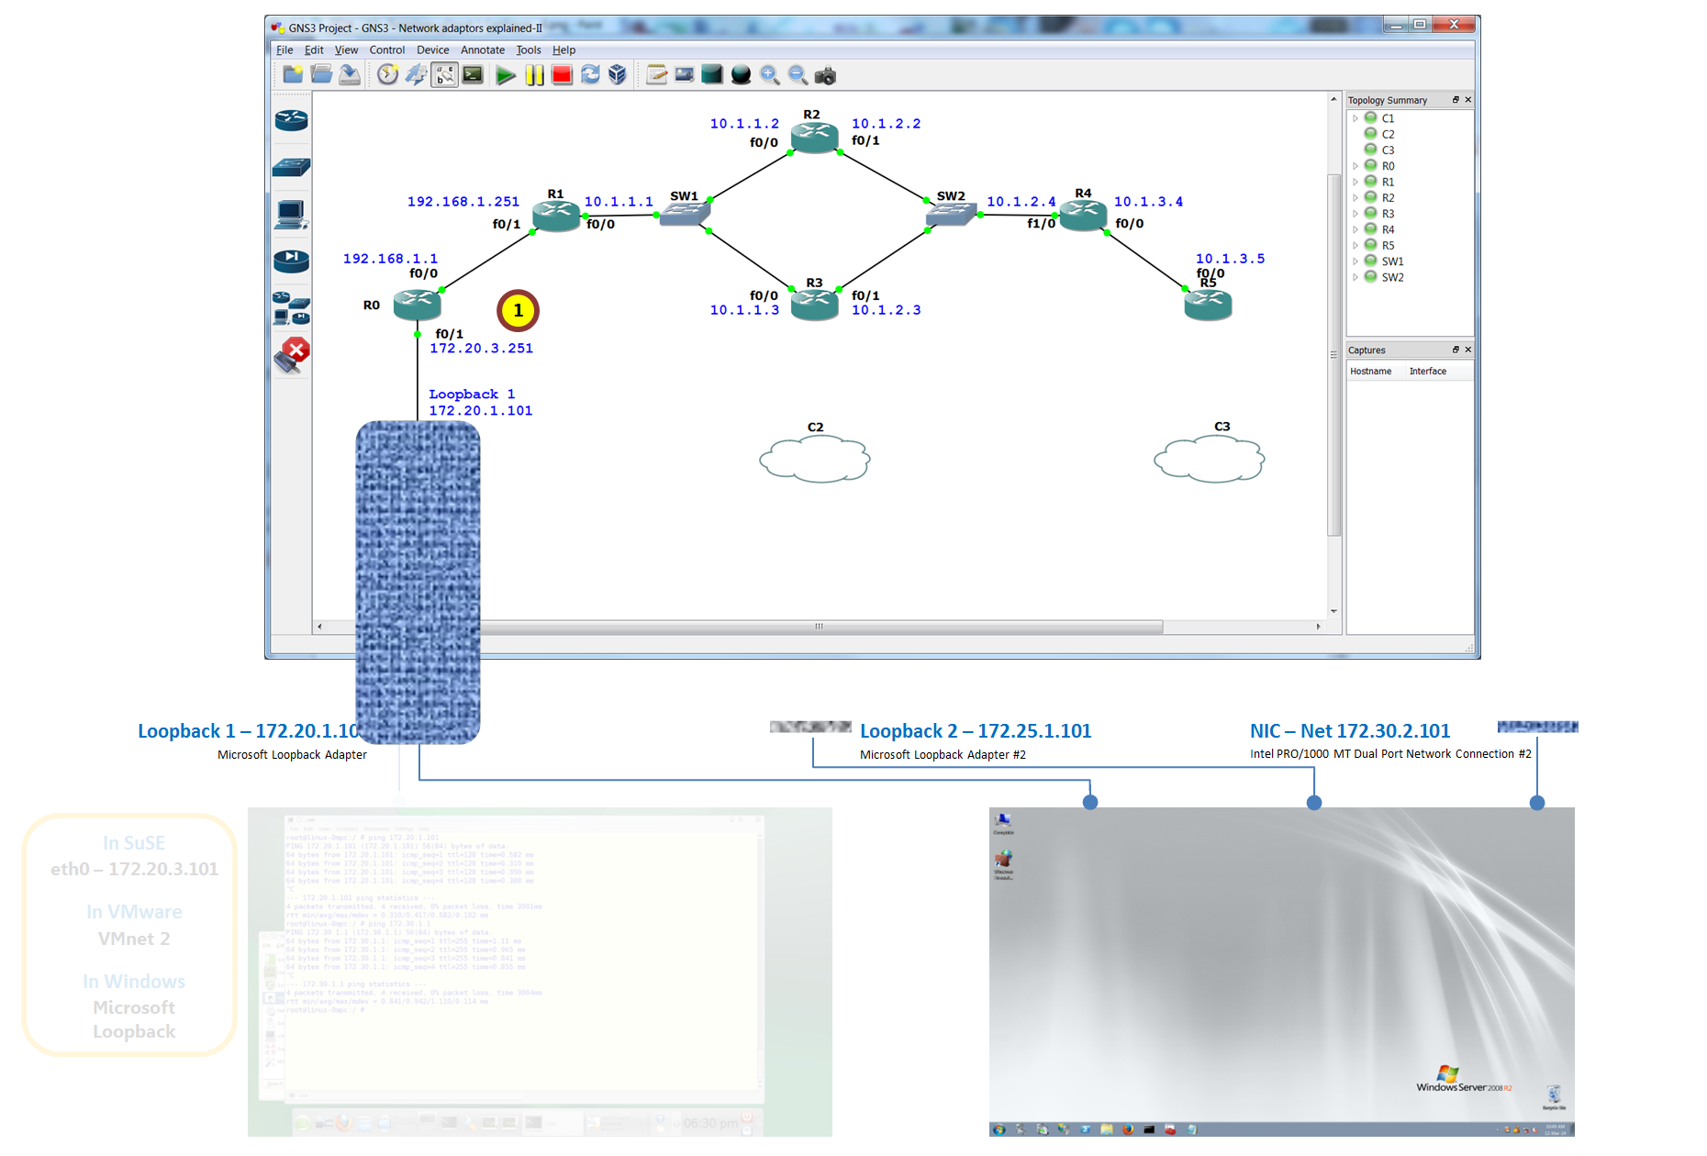The width and height of the screenshot is (1707, 1156).
Task: Open the console connect to all devices tool
Action: click(474, 75)
